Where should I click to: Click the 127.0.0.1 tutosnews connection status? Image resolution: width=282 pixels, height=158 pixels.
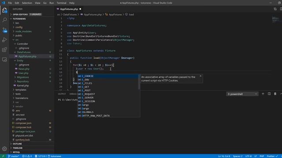point(48,156)
